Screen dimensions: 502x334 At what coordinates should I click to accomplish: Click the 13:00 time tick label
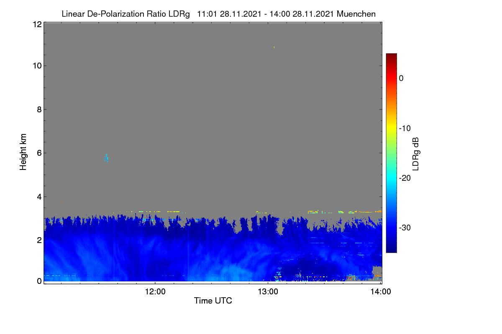268,292
